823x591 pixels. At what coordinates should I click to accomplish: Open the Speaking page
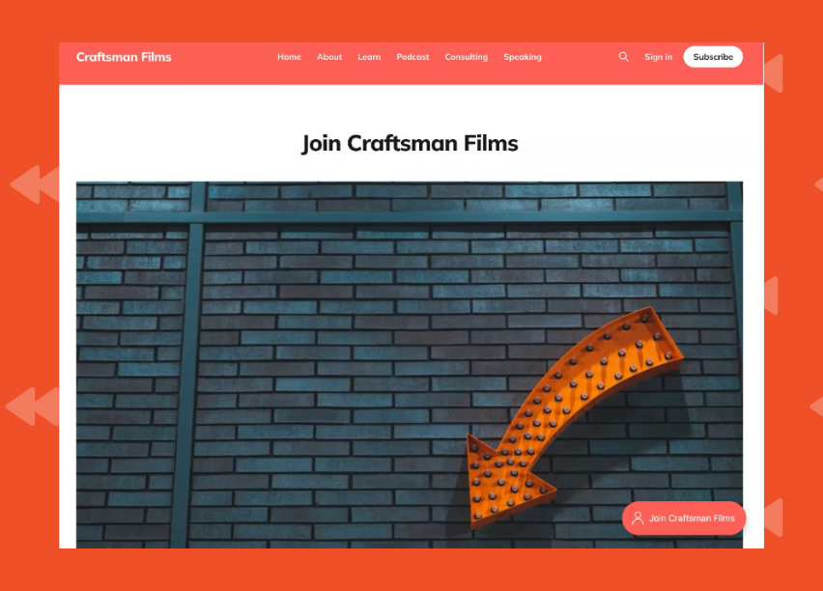pos(523,57)
